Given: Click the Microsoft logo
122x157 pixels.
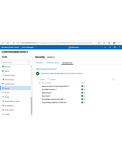Looking at the screenshot, I should point(73,47).
